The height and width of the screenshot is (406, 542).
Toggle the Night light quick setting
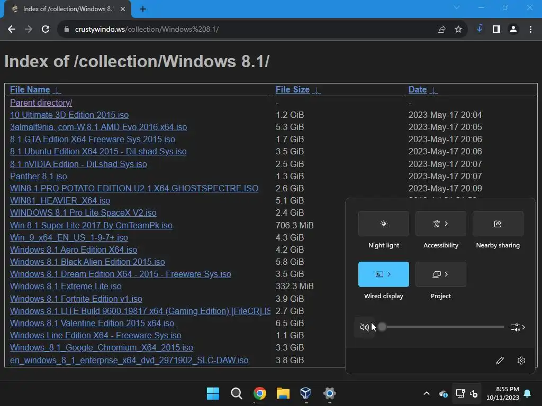tap(384, 224)
